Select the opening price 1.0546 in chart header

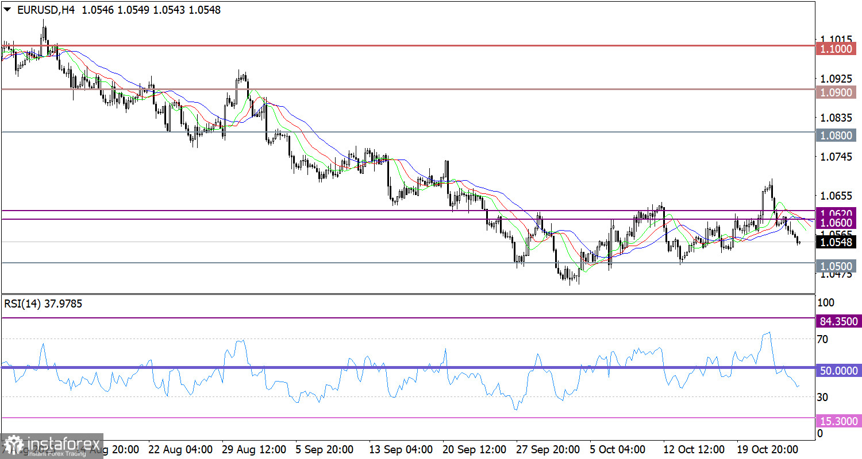pyautogui.click(x=98, y=10)
